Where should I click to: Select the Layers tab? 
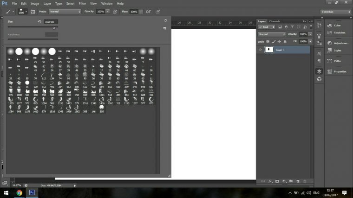(x=261, y=21)
